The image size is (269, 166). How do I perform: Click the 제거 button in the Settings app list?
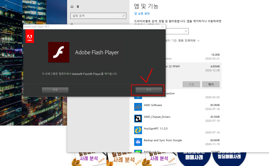(211, 84)
